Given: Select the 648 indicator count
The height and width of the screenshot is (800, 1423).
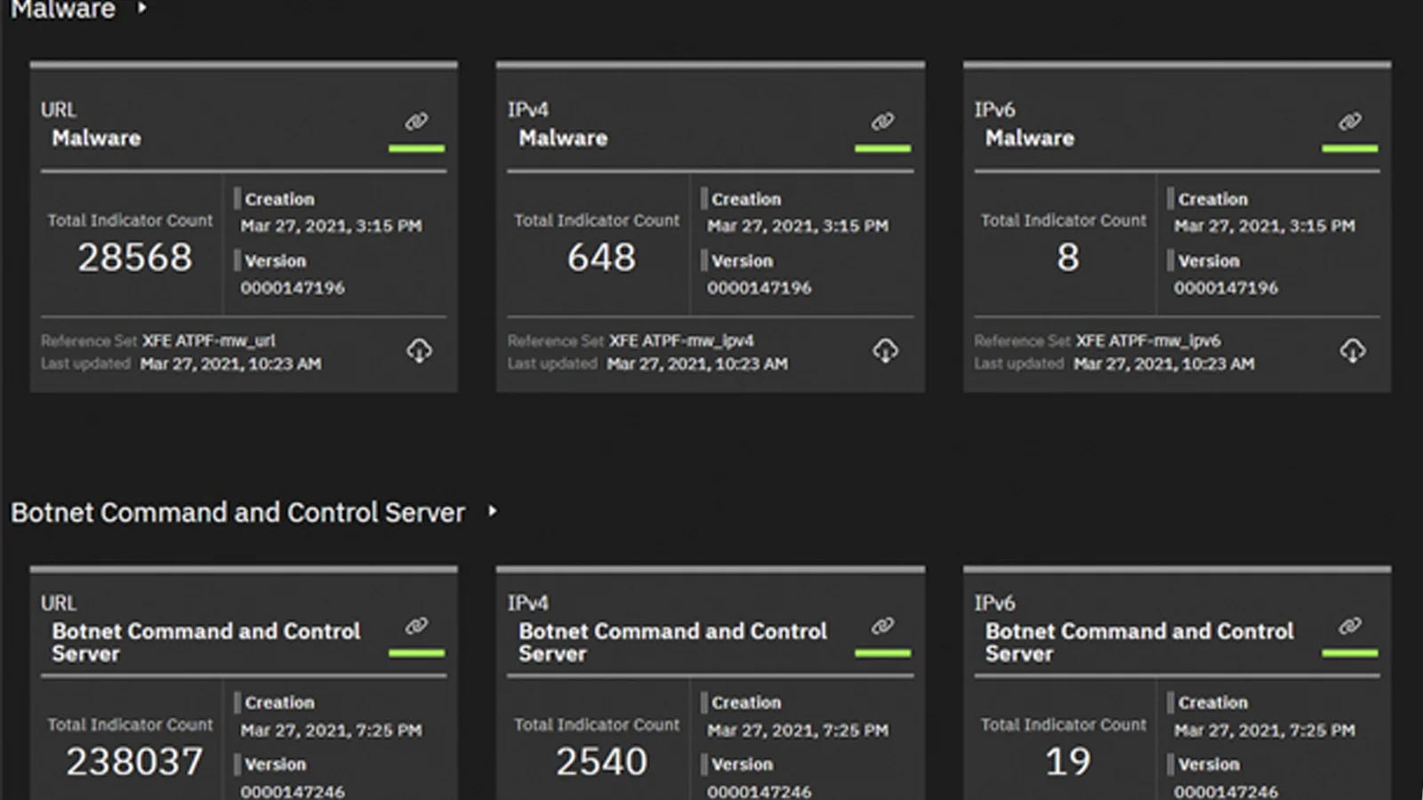Looking at the screenshot, I should [601, 258].
